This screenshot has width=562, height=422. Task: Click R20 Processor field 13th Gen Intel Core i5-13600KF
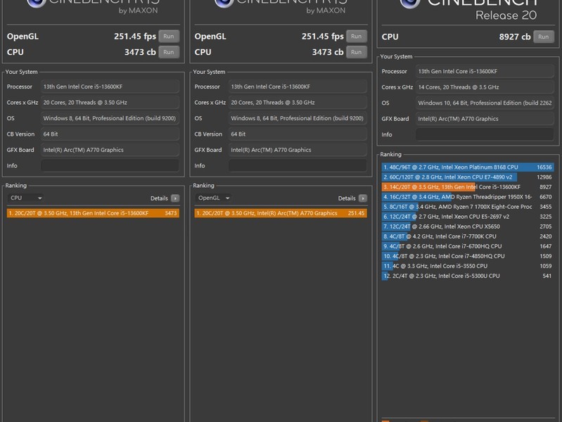coord(485,71)
